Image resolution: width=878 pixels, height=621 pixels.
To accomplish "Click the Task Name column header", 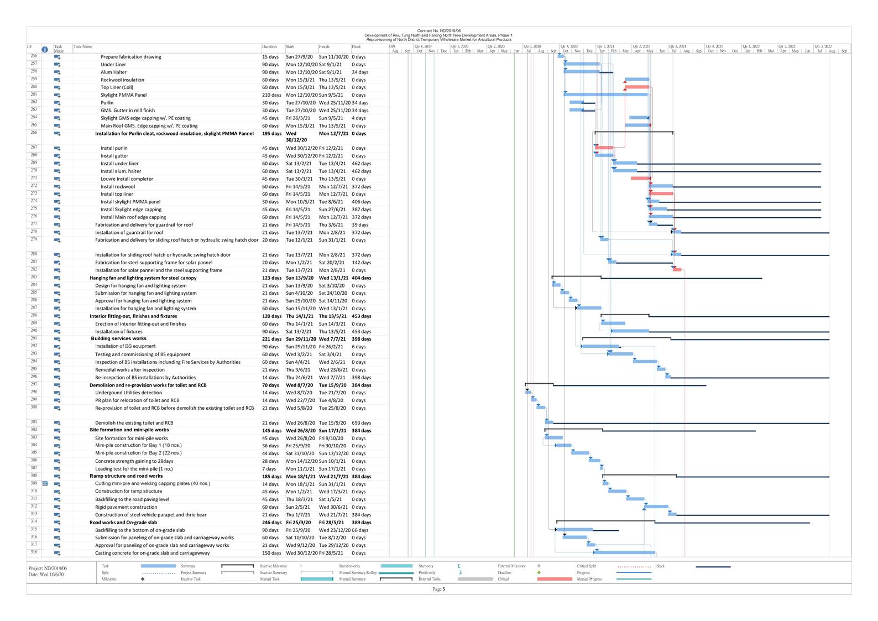I will [x=83, y=47].
